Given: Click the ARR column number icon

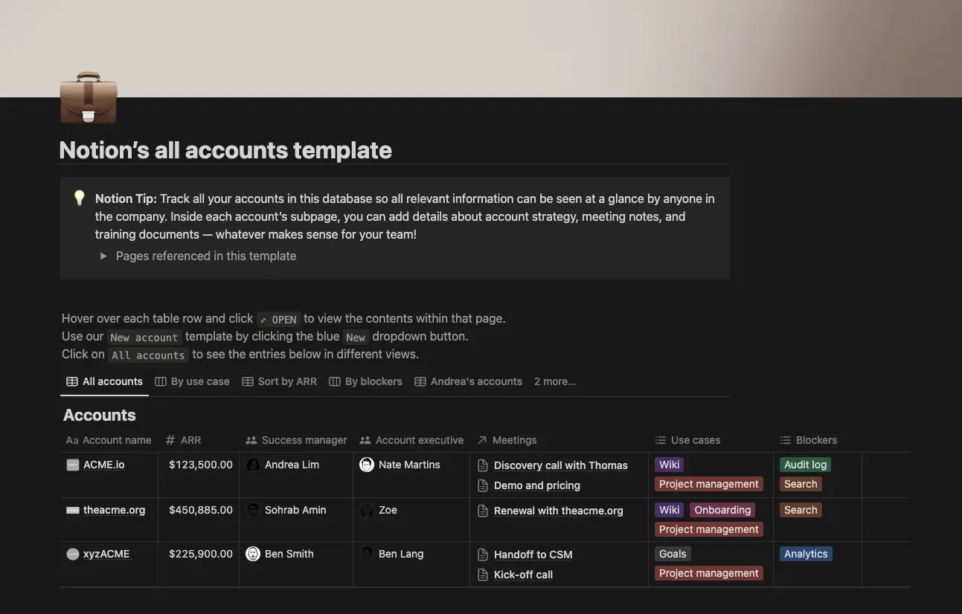Looking at the screenshot, I should coord(170,440).
